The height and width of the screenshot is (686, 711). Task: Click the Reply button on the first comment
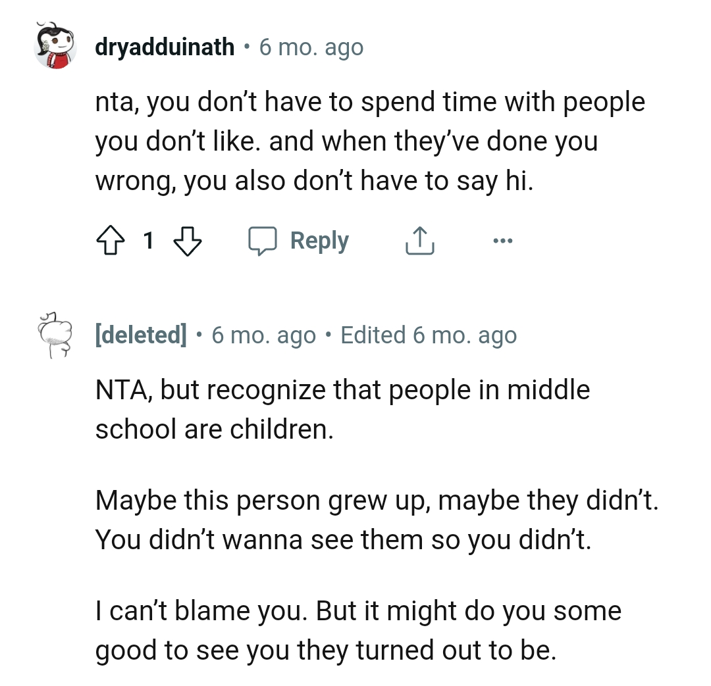(320, 240)
